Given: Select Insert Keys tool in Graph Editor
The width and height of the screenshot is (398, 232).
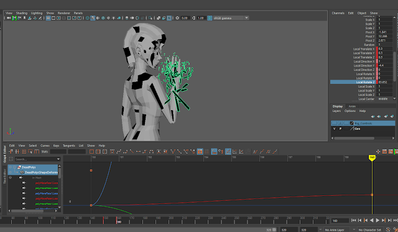Looking at the screenshot, I should point(17,152).
